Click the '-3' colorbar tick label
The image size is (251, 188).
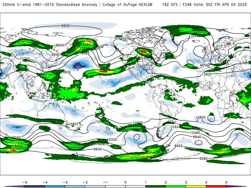(65, 182)
